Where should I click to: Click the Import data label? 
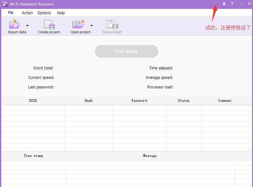click(17, 32)
